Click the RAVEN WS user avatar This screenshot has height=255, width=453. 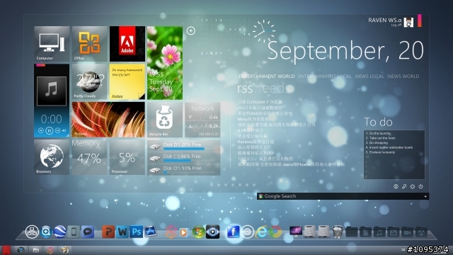click(408, 22)
